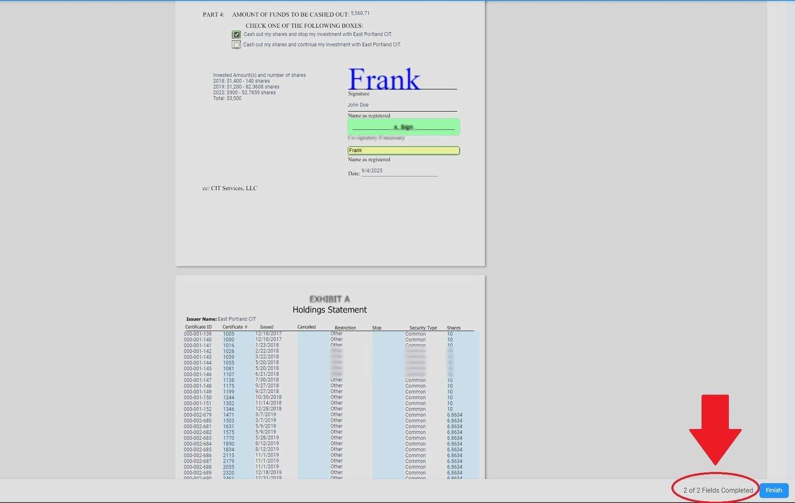The height and width of the screenshot is (503, 795).
Task: Click the Holdings Statement heading
Action: tap(329, 310)
